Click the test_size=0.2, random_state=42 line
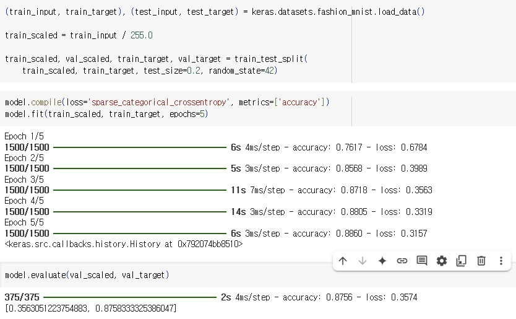The height and width of the screenshot is (319, 516). (x=150, y=71)
